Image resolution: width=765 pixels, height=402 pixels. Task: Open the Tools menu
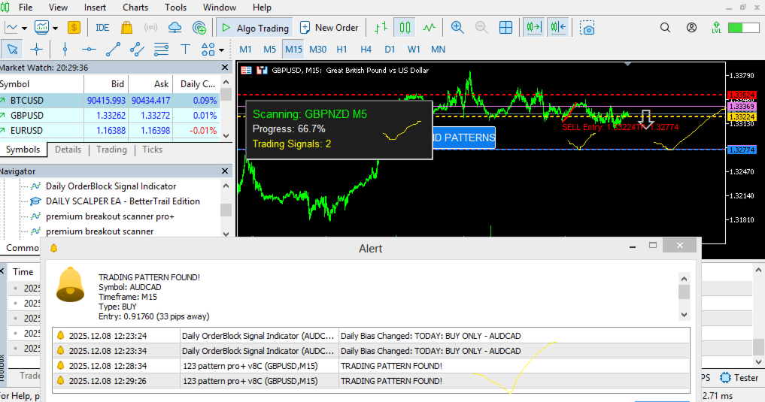click(x=175, y=8)
